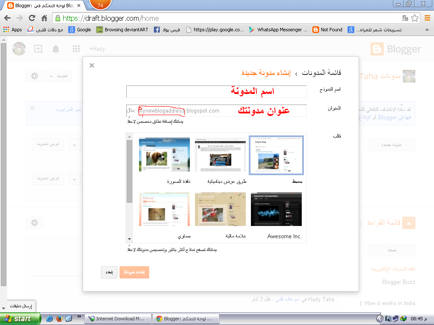Launch Firefox from quick launch

(59, 319)
